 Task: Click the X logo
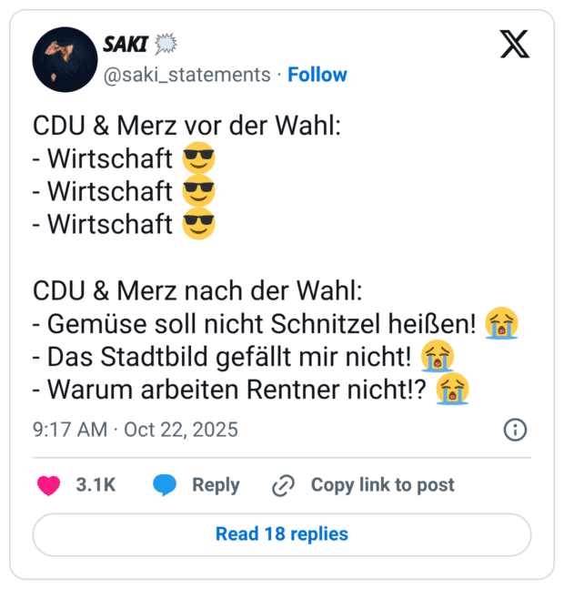514,43
